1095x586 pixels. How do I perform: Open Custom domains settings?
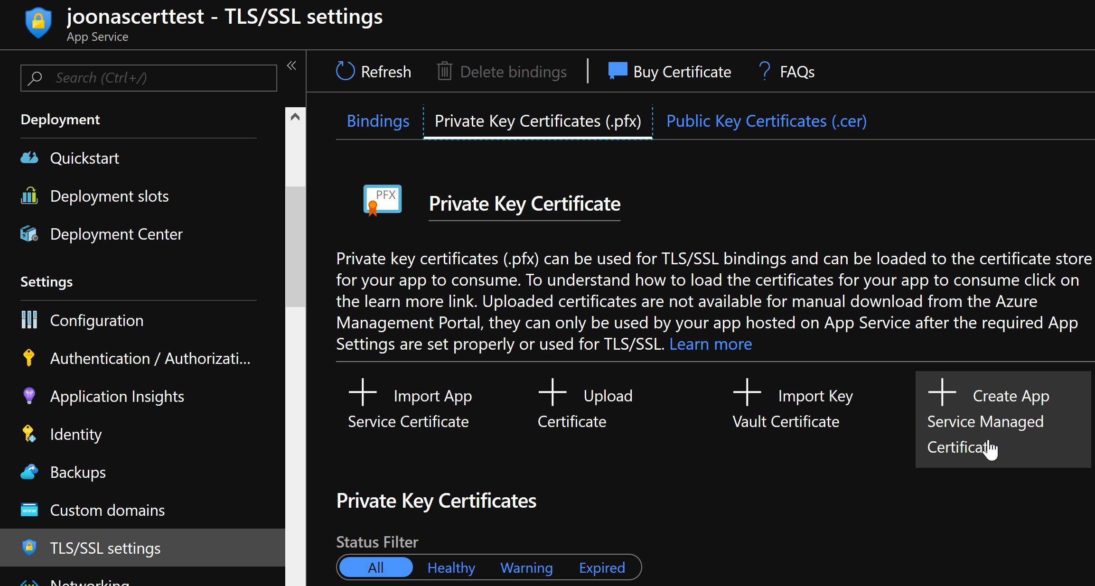point(107,510)
